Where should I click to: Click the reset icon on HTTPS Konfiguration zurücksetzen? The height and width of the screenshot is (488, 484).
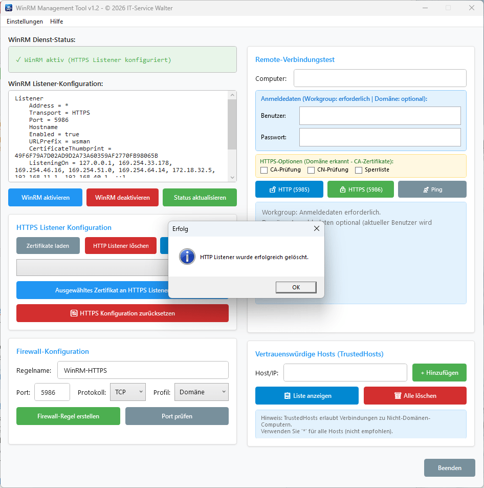74,313
